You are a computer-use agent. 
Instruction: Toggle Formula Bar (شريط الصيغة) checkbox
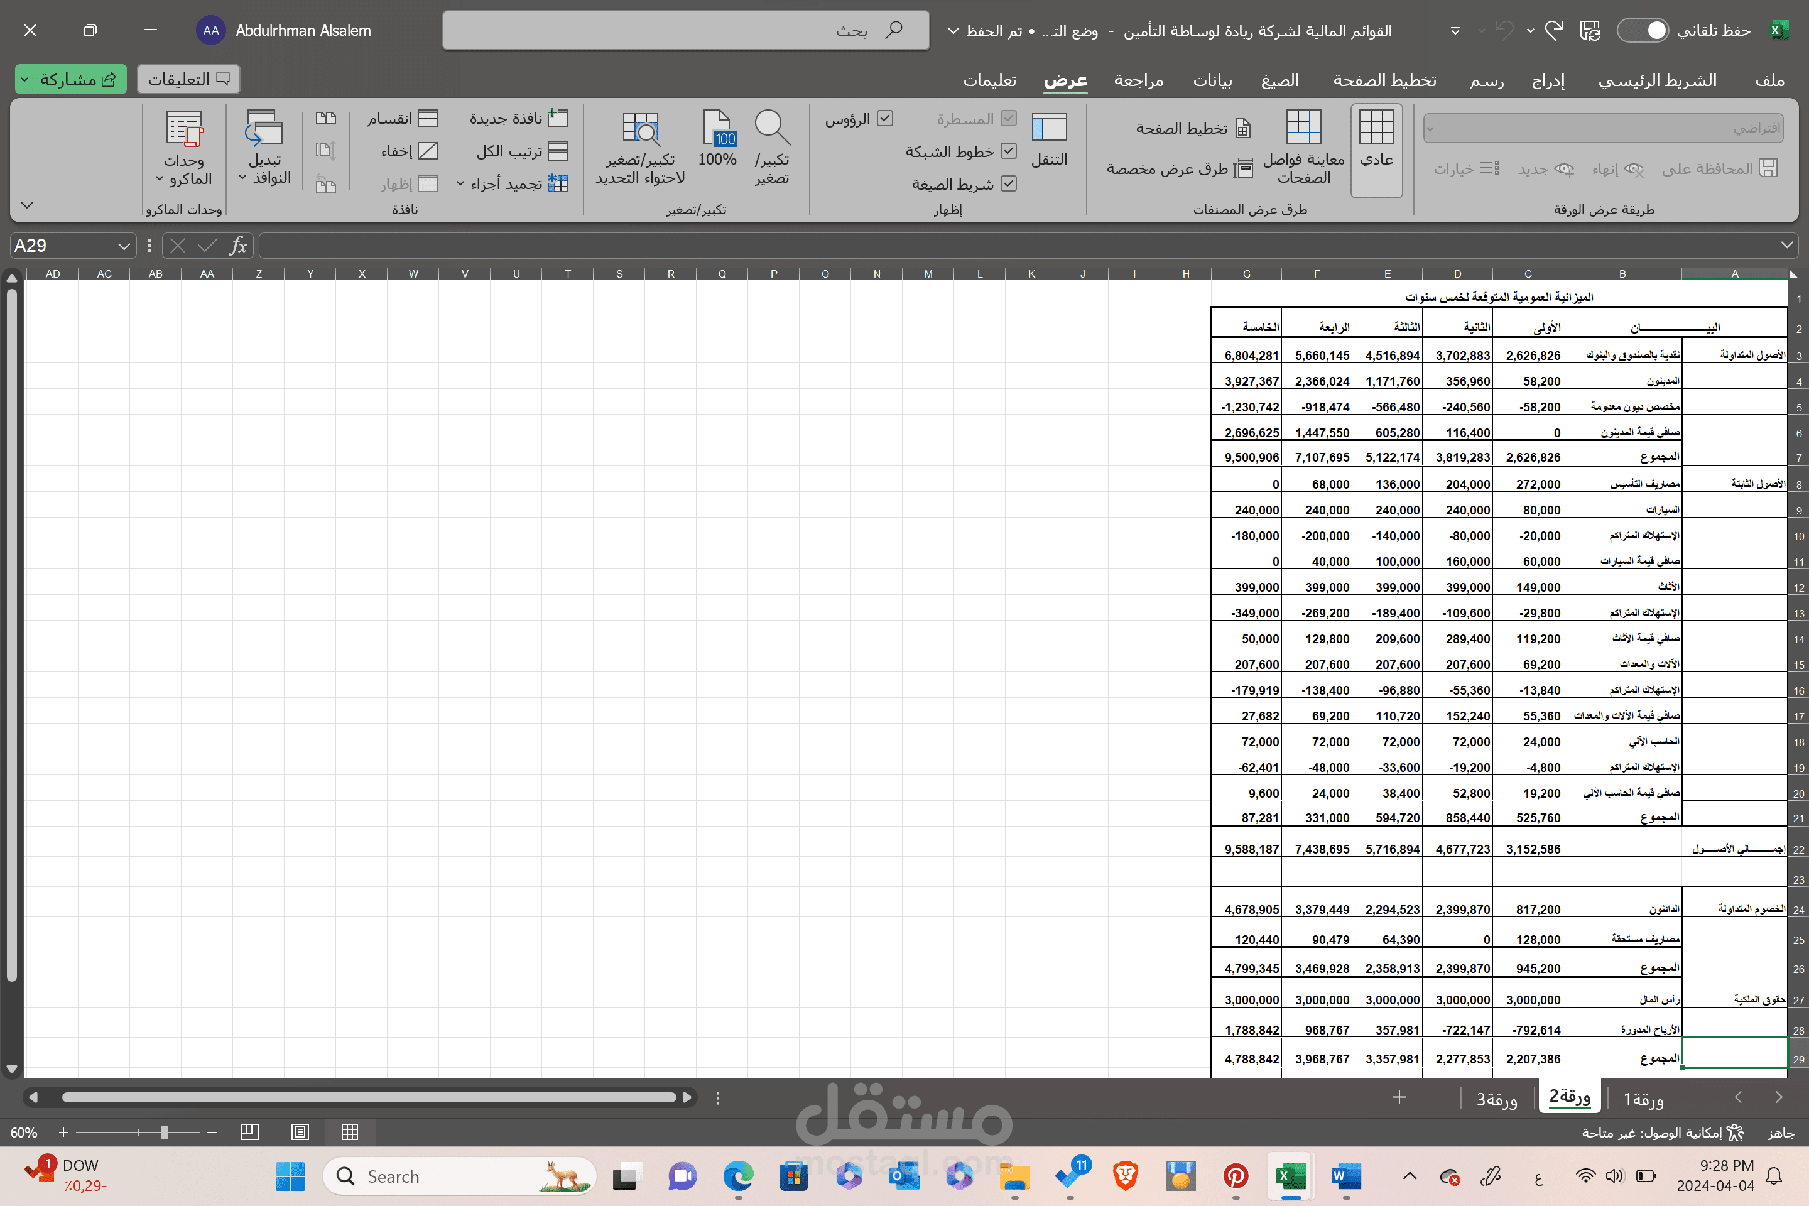1008,184
